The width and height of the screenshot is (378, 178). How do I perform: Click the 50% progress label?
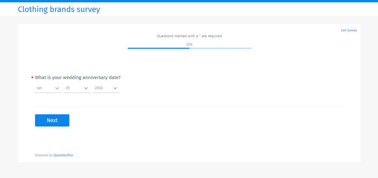tap(189, 44)
